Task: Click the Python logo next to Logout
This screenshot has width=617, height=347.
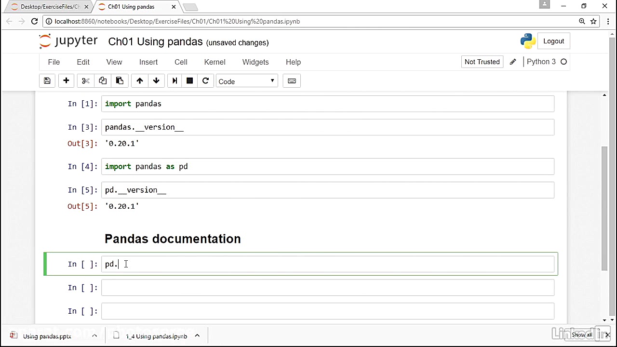Action: click(x=528, y=41)
